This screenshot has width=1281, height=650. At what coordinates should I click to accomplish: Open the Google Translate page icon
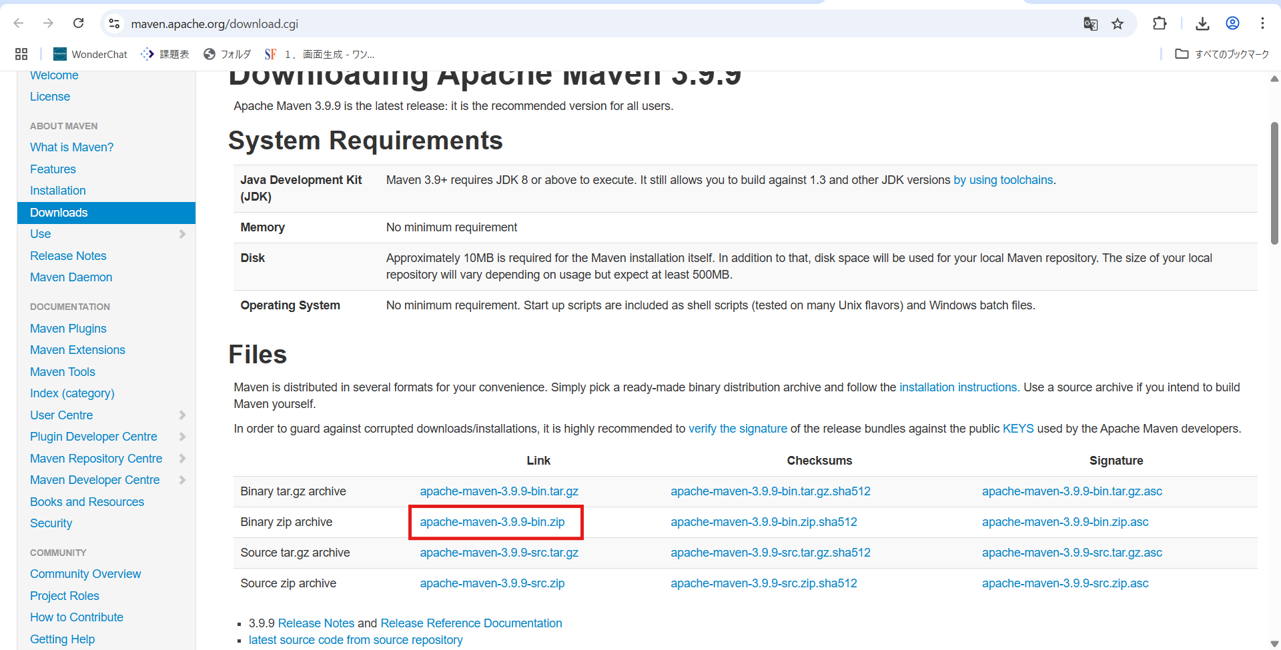tap(1091, 24)
